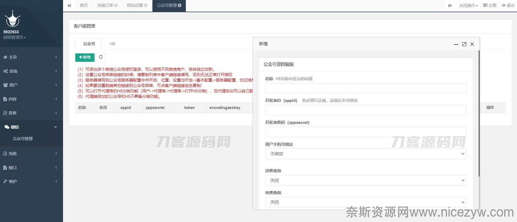Expand the 用户 menu chevron
The image size is (517, 222).
click(56, 85)
